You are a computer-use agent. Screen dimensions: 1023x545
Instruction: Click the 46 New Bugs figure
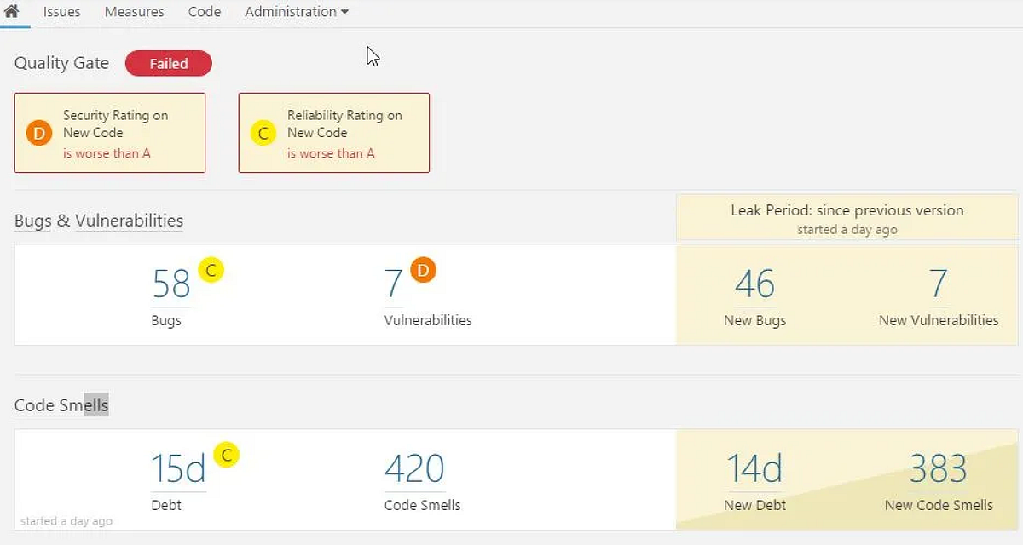(x=754, y=284)
